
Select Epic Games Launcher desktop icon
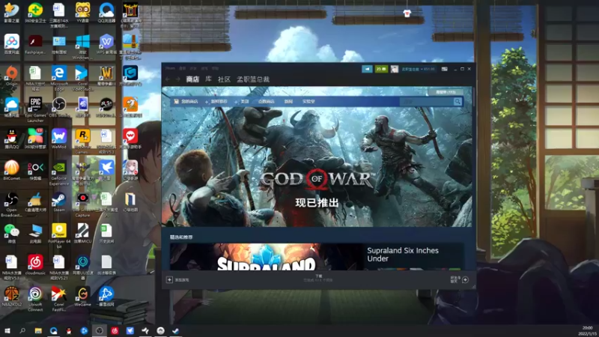pos(35,110)
